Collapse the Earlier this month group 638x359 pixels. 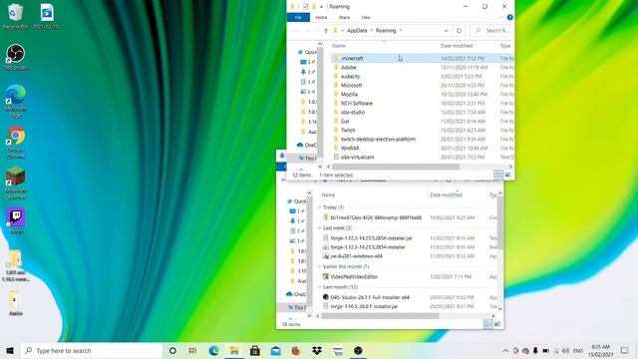[x=319, y=266]
